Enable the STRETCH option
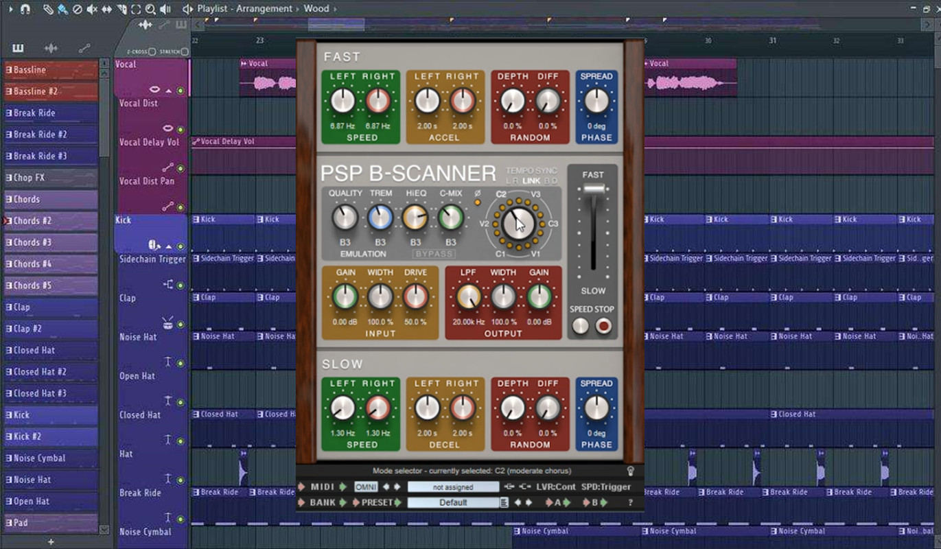 pos(185,51)
